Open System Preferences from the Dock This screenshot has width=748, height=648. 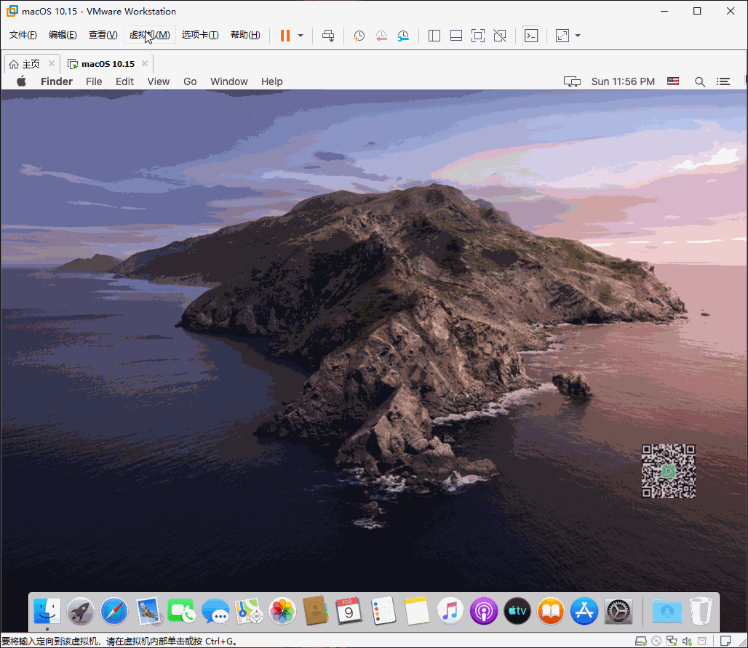618,611
